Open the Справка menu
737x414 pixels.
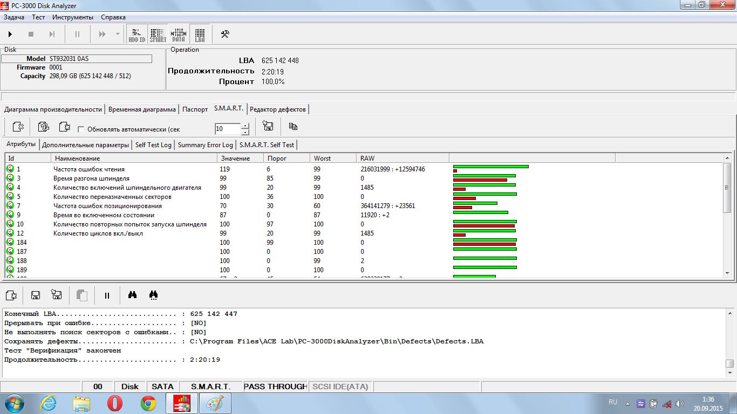(113, 17)
